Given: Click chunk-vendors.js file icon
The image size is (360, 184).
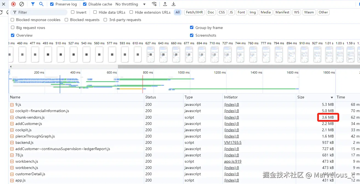Looking at the screenshot, I should tap(12, 117).
